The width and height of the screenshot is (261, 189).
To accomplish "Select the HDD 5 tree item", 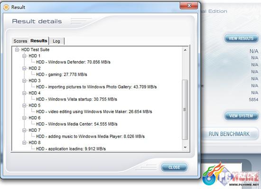I will (x=35, y=105).
